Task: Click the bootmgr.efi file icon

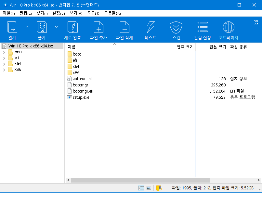Action: pos(69,91)
